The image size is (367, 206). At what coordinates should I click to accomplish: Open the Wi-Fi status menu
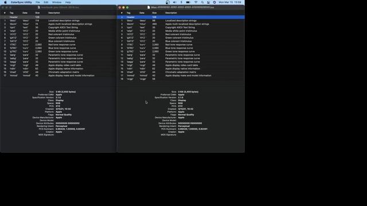pos(196,2)
